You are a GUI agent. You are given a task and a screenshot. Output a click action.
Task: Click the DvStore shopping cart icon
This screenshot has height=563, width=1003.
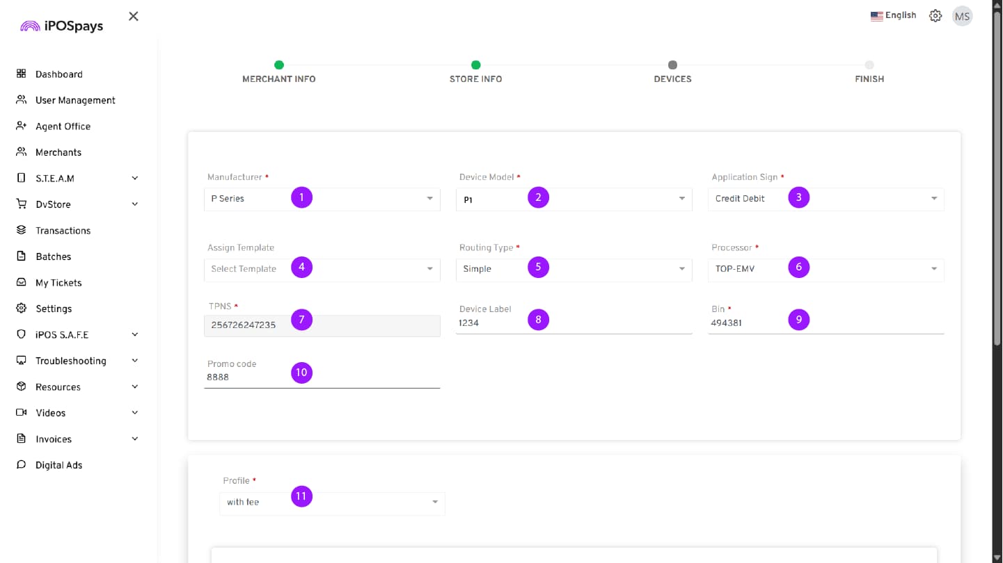coord(21,204)
